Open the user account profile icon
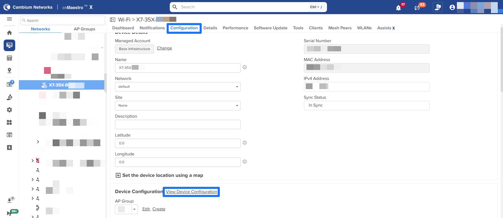Screen dimensions: 503x218 click(x=452, y=7)
